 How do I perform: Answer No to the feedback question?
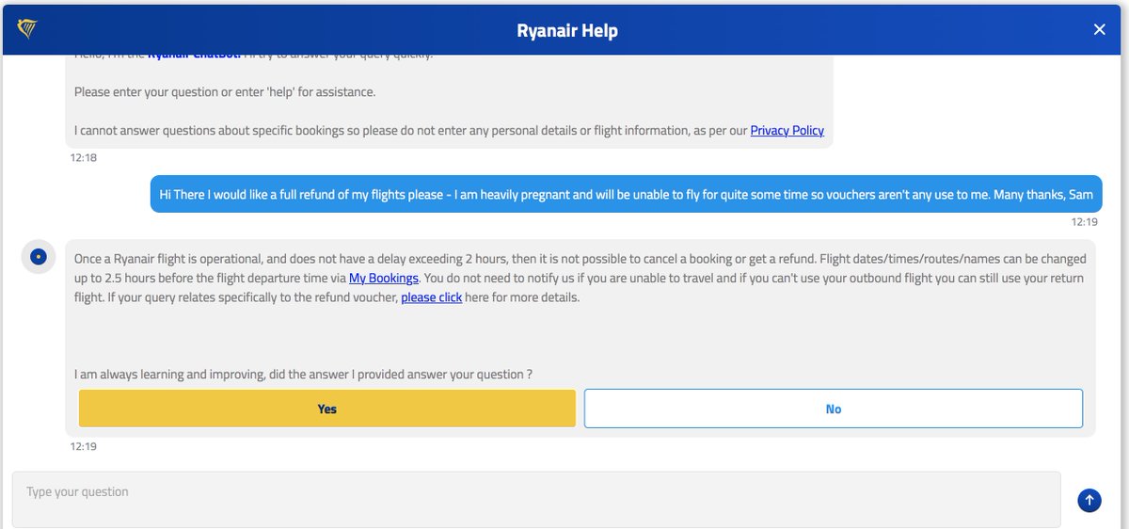pyautogui.click(x=834, y=409)
